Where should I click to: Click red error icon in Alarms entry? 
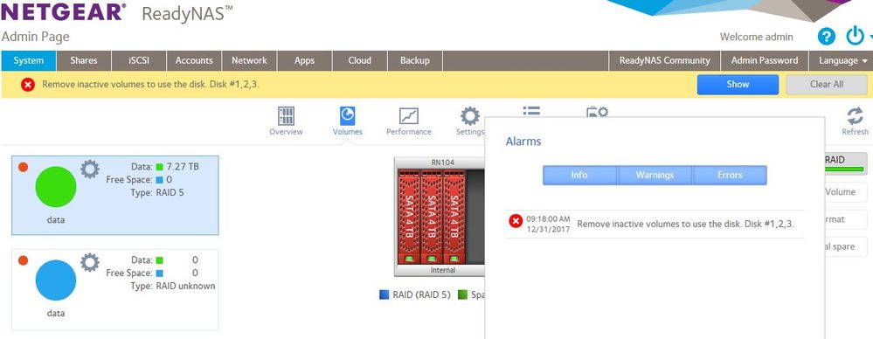(516, 221)
